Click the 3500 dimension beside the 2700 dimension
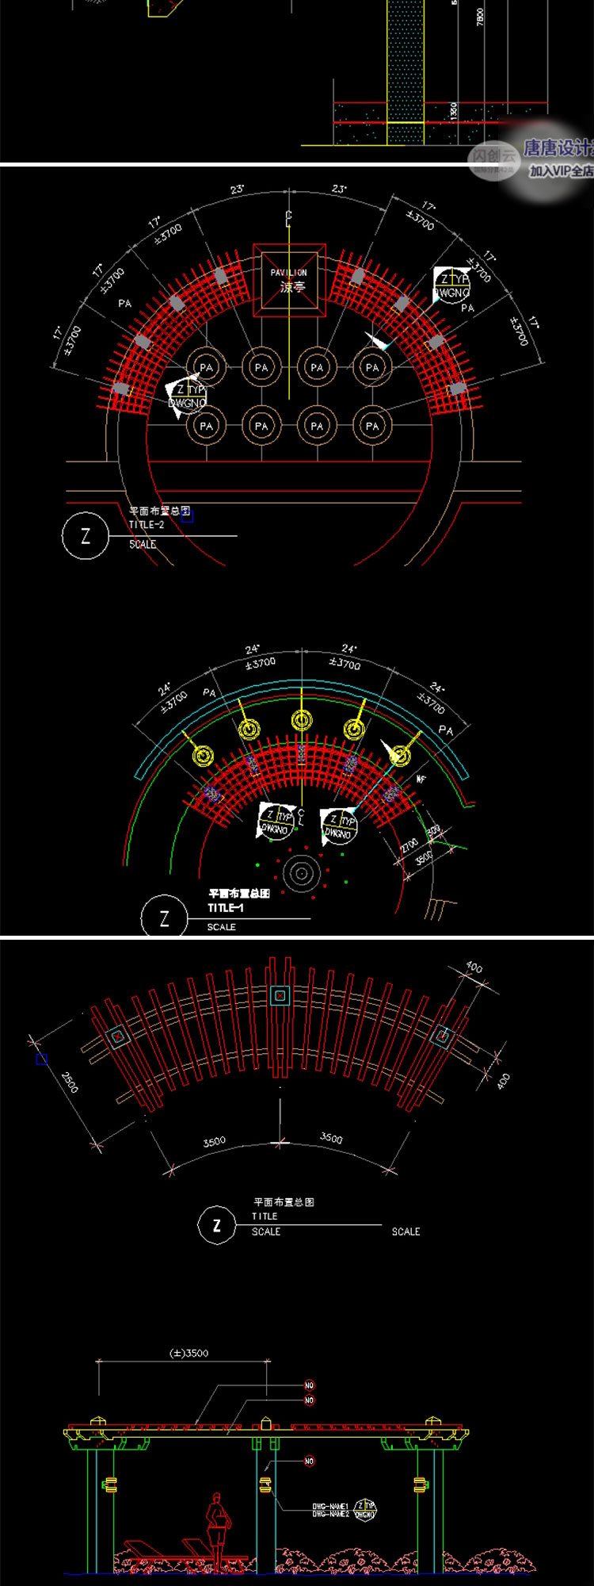 click(x=425, y=858)
